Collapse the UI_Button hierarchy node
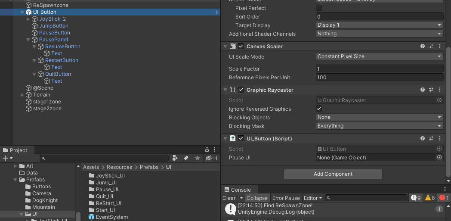Screen dimensions: 451x221 22,12
